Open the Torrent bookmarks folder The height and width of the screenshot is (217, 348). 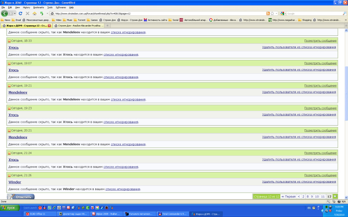80,20
